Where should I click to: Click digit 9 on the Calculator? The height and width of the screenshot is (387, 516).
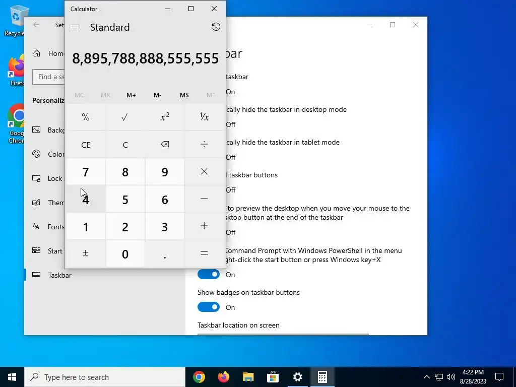(x=165, y=172)
